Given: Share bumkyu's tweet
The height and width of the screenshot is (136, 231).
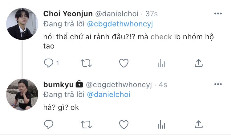Looking at the screenshot, I should click(x=199, y=124).
